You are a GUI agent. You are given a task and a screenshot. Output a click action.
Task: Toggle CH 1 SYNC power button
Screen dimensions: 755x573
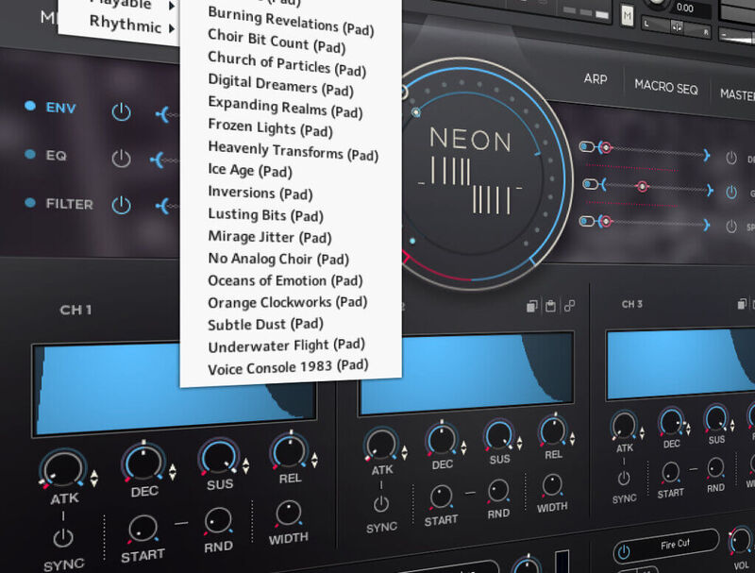63,537
